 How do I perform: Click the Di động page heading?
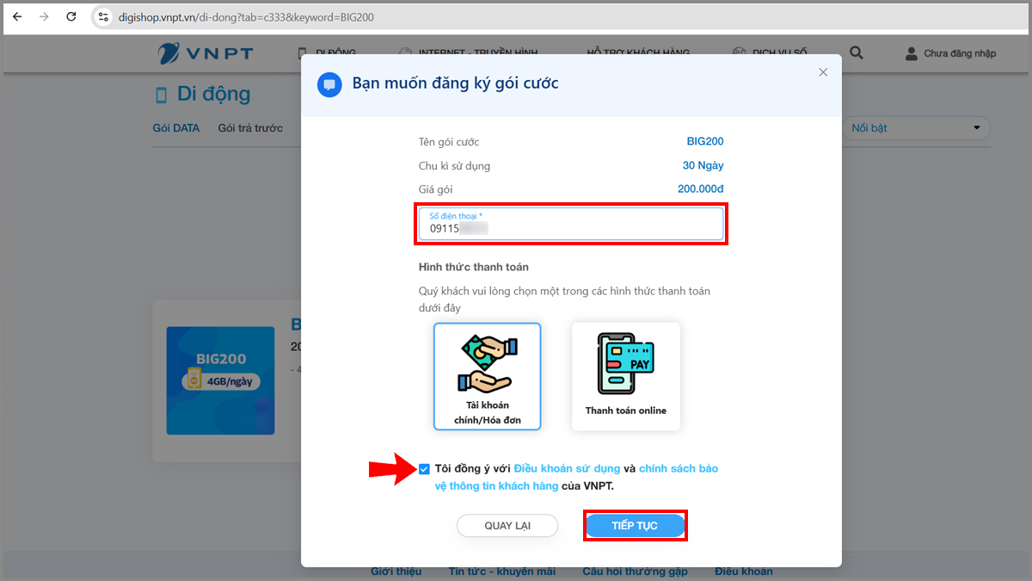[213, 94]
